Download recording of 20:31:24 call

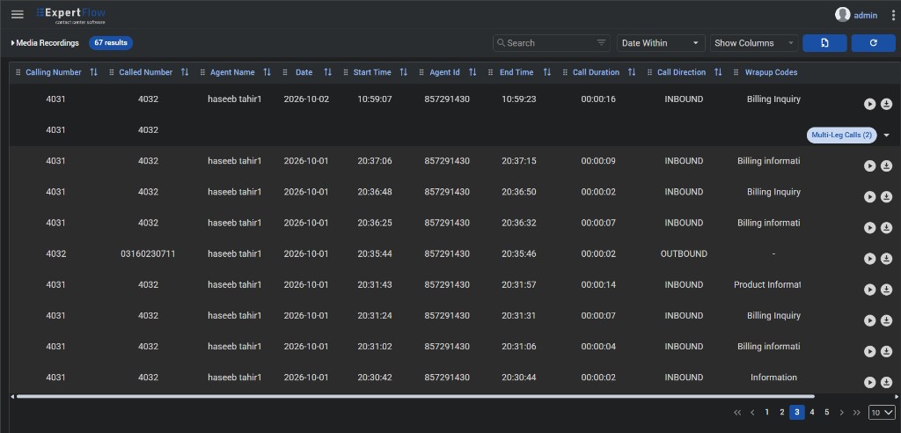tap(886, 320)
